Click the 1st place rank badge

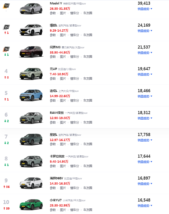6,6
